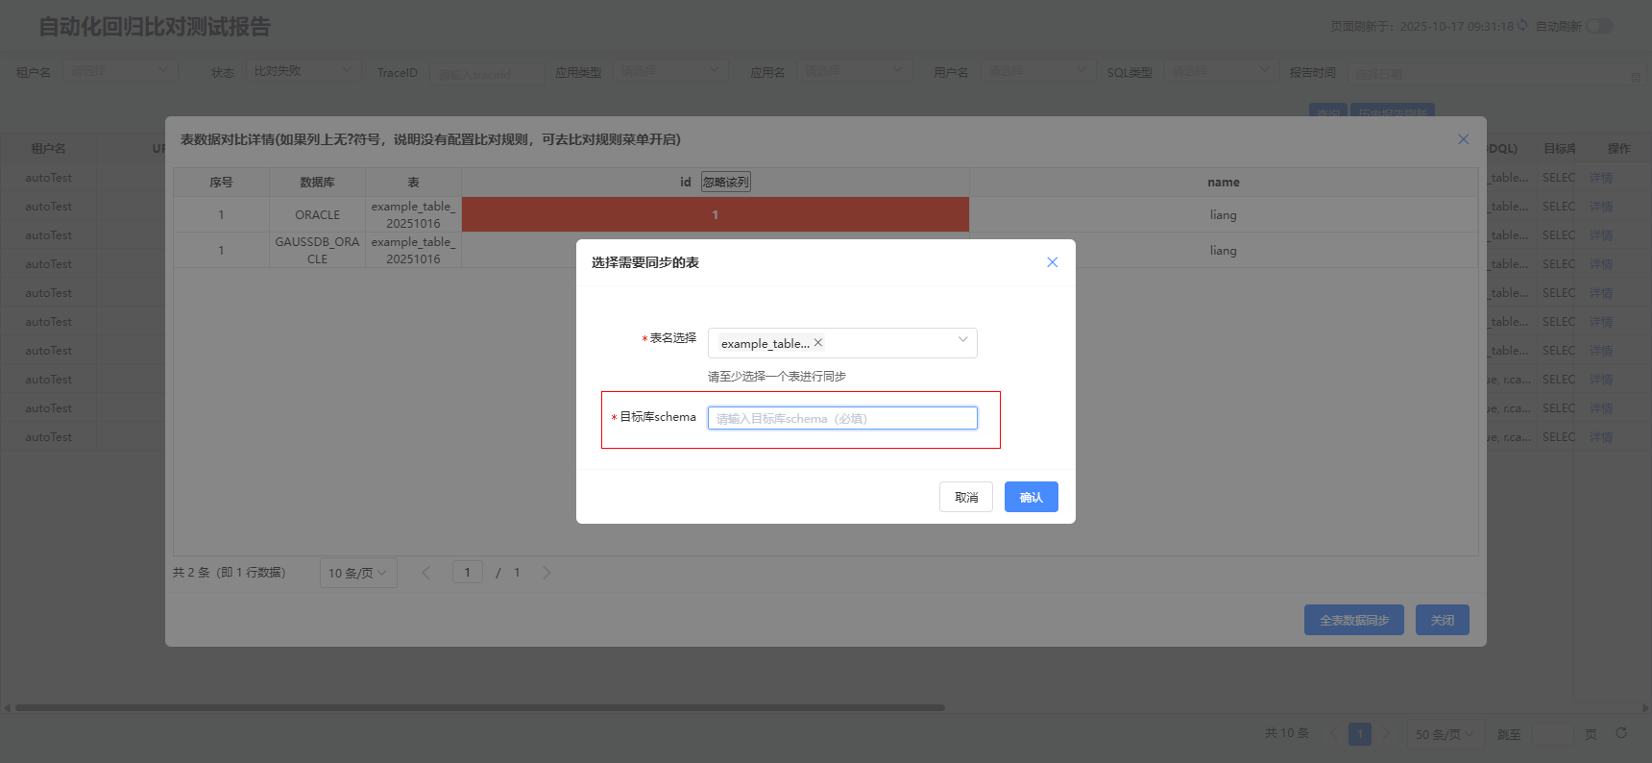
Task: Focus the 目标库schema input field
Action: 842,418
